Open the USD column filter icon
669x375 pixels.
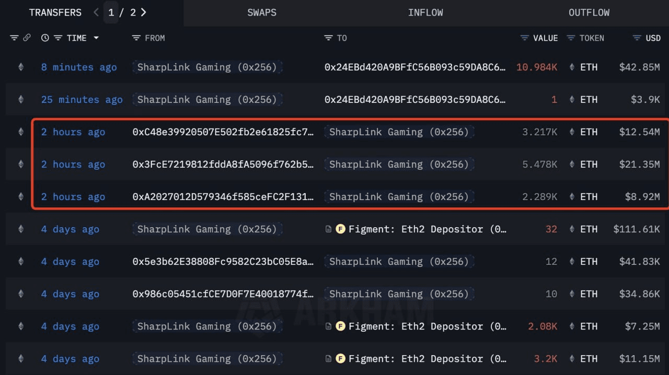(x=637, y=38)
